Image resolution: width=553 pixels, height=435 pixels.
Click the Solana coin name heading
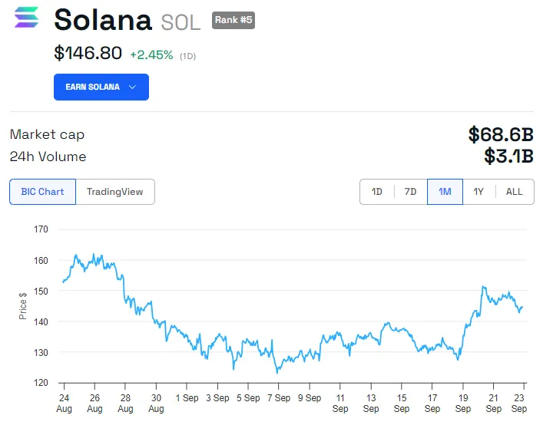pos(103,20)
